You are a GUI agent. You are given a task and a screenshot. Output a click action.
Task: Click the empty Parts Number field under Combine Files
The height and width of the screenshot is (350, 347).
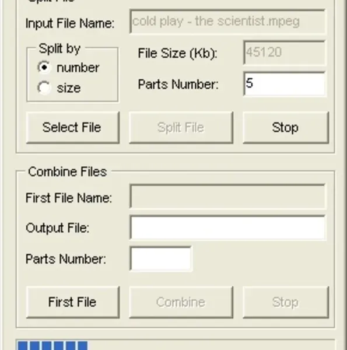click(x=160, y=259)
